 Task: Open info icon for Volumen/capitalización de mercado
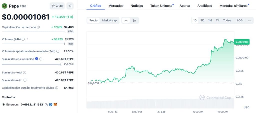pos(58,51)
